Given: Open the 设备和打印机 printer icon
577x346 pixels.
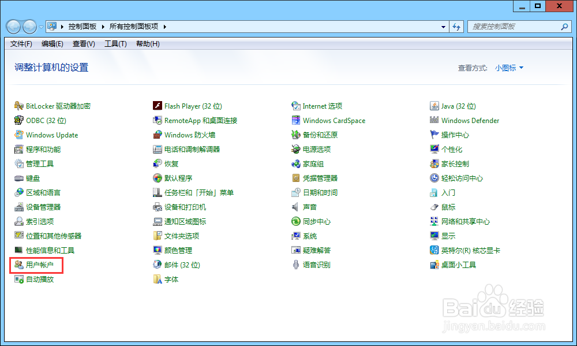Looking at the screenshot, I should tap(158, 207).
